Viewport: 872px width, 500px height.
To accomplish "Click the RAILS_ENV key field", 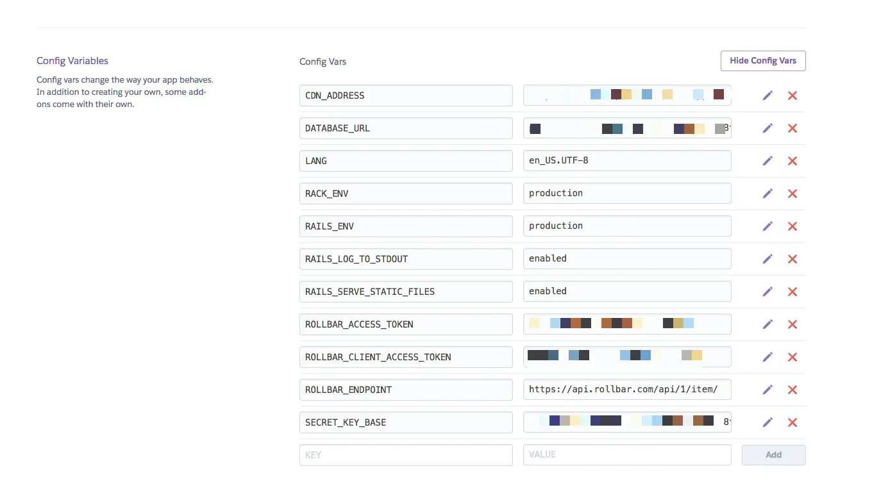I will 406,226.
